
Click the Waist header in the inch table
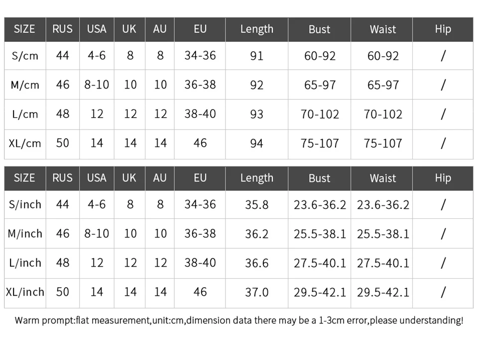pyautogui.click(x=383, y=178)
